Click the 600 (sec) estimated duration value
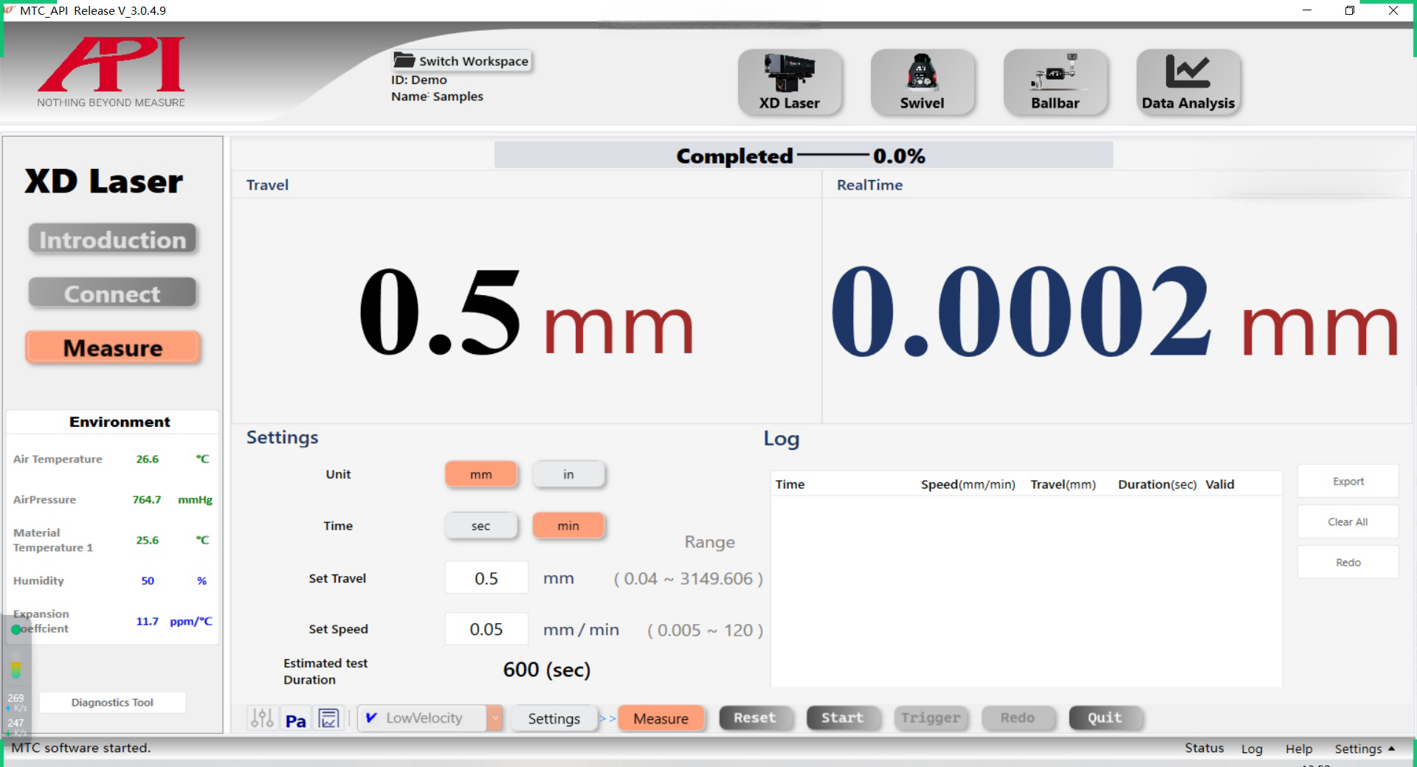The width and height of the screenshot is (1417, 767). [x=547, y=670]
